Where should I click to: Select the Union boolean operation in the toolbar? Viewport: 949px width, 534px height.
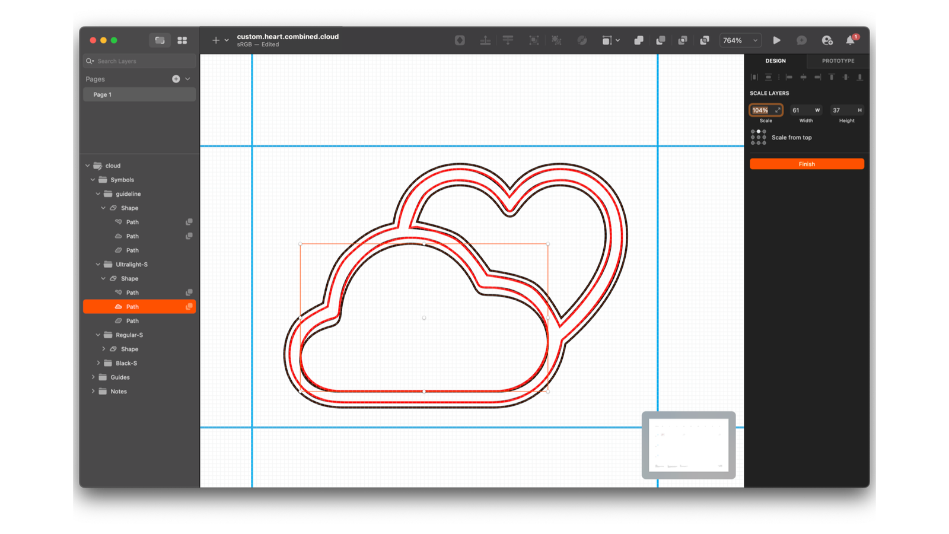[x=639, y=40]
